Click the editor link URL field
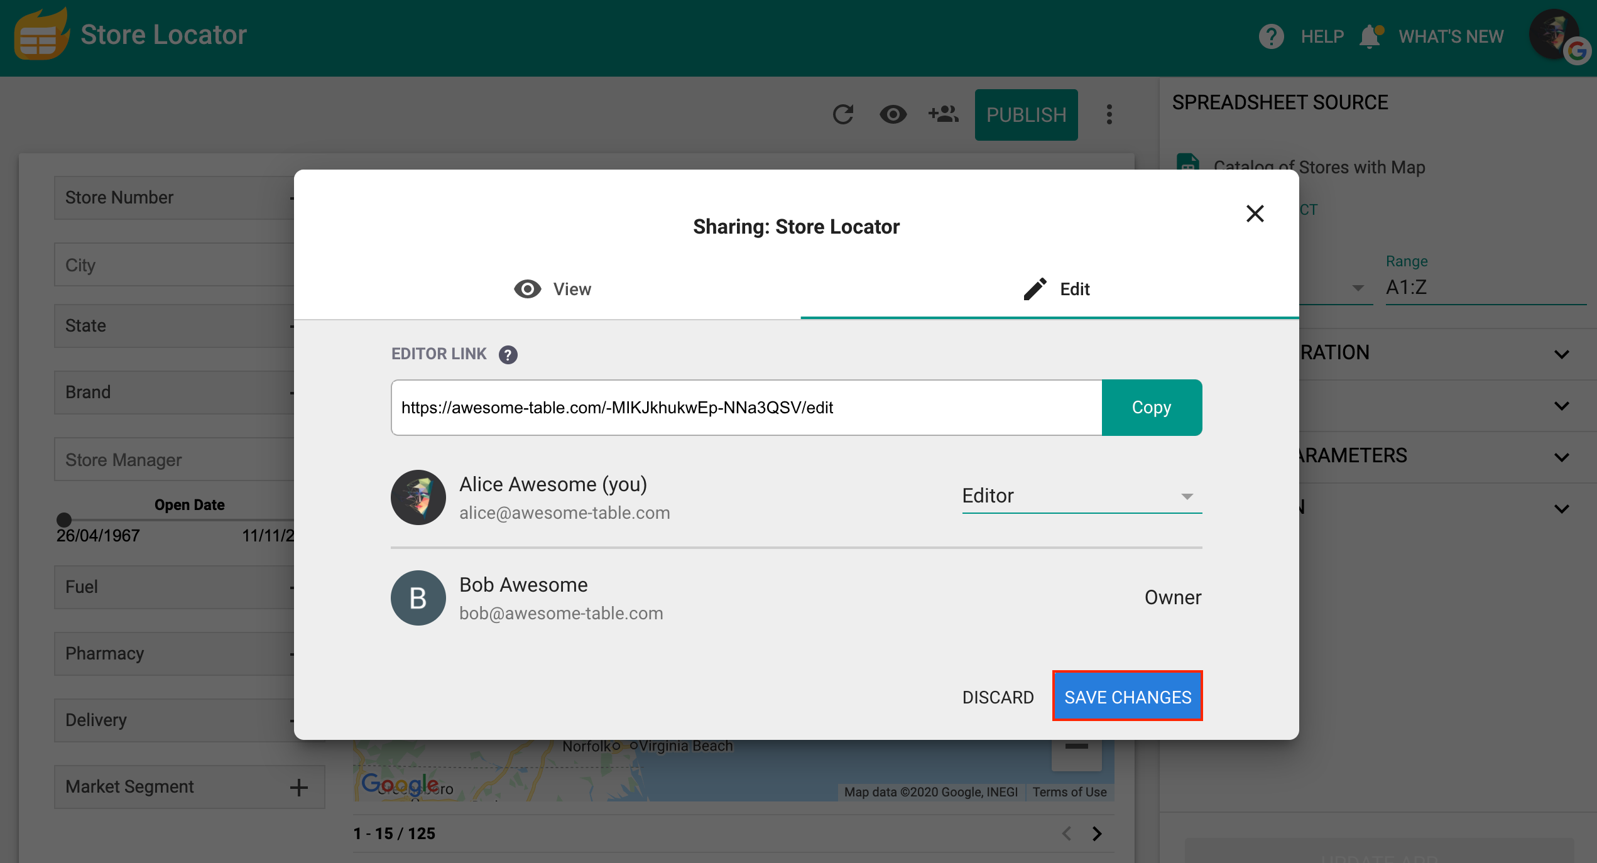 (x=746, y=408)
